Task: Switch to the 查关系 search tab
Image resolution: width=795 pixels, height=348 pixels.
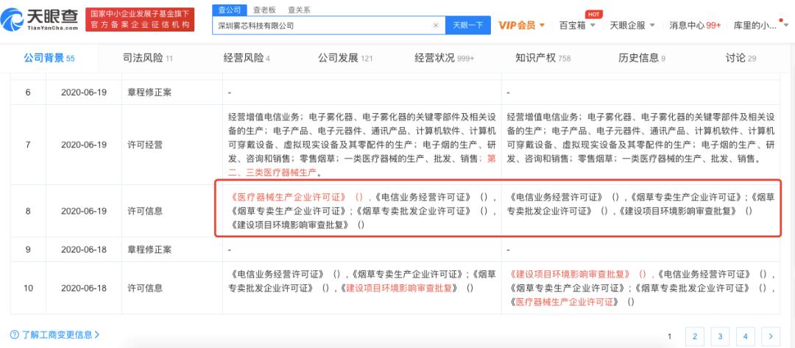Action: (x=299, y=10)
